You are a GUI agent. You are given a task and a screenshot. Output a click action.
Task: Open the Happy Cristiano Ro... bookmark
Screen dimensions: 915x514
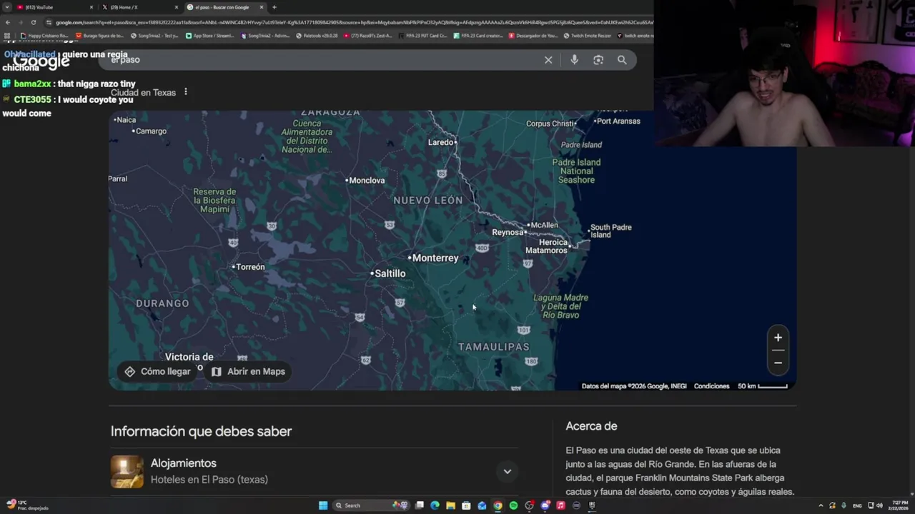coord(44,35)
